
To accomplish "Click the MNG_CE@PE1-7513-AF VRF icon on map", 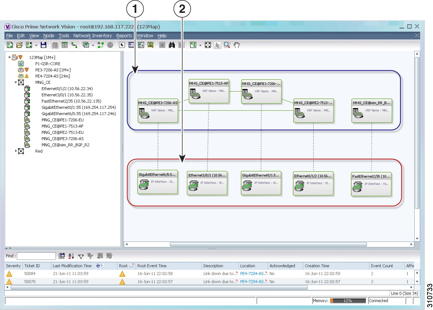I will (x=195, y=94).
